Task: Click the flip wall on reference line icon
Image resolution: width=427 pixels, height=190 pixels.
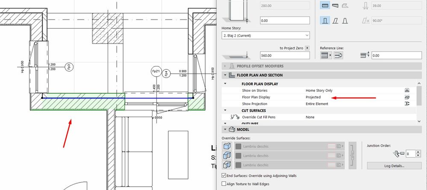Action: click(339, 55)
